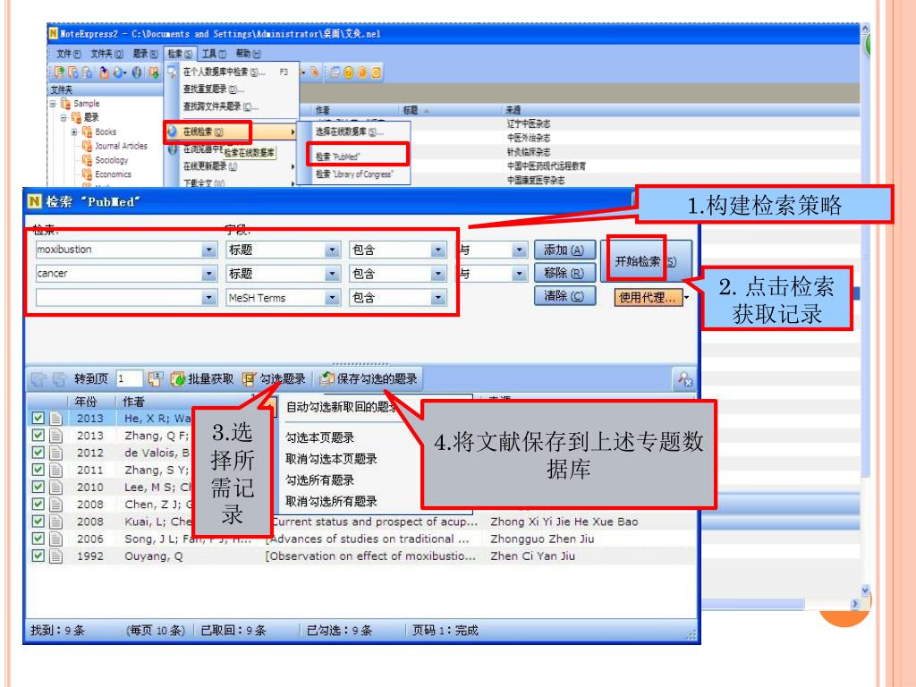Open the first-row 包含 condition dropdown
Screen dimensions: 916x687
coord(438,250)
